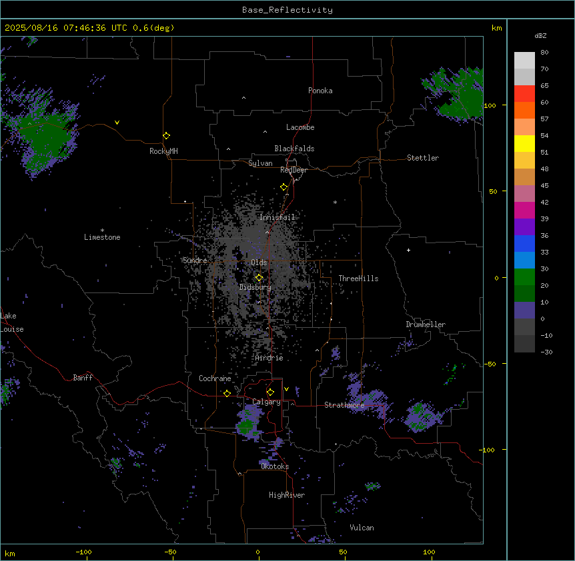Viewport: 575px width, 561px height.
Task: Click the yellow diamond marker below Cochrane
Action: [227, 393]
